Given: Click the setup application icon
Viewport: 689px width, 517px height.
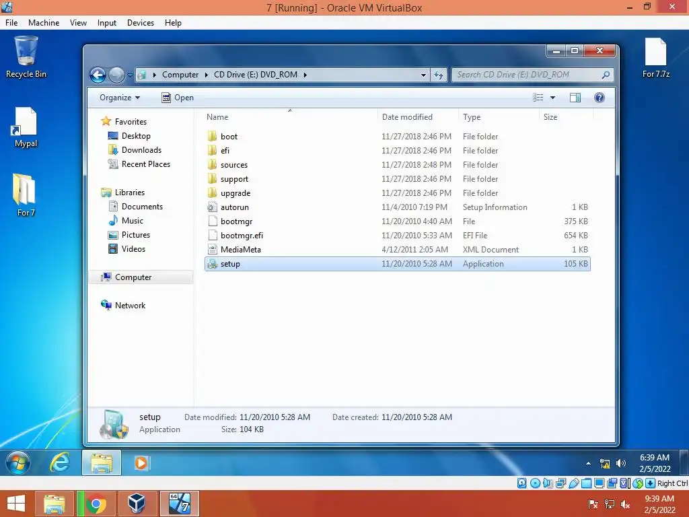Looking at the screenshot, I should [x=212, y=264].
